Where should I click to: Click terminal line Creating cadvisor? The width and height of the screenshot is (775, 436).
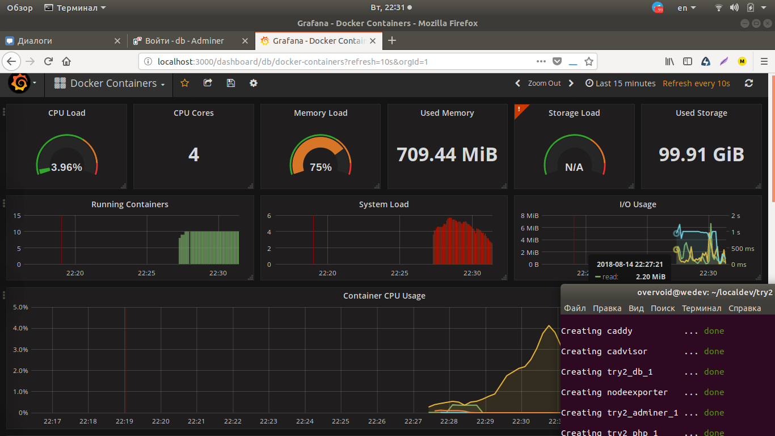[642, 351]
